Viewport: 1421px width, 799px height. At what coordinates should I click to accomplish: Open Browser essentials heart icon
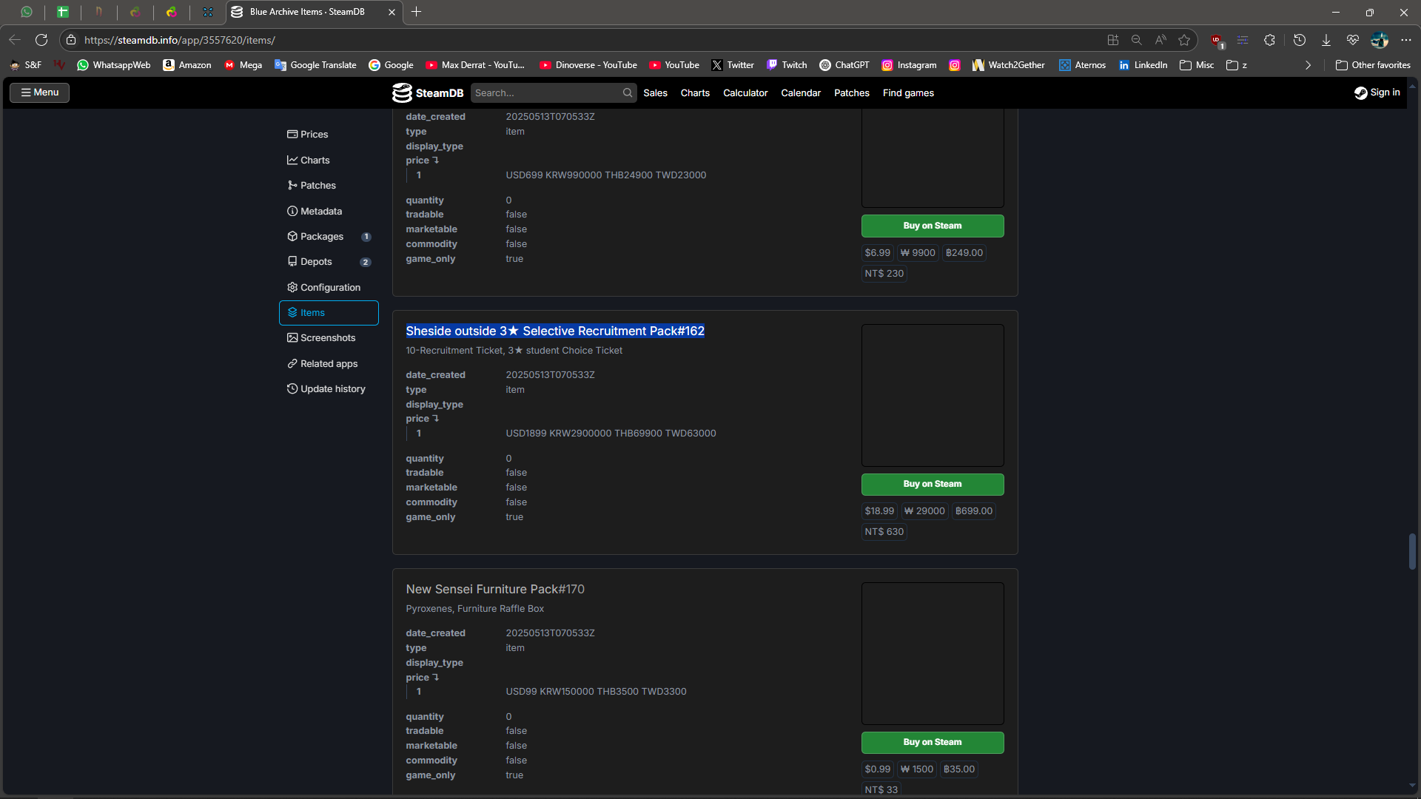(1353, 40)
